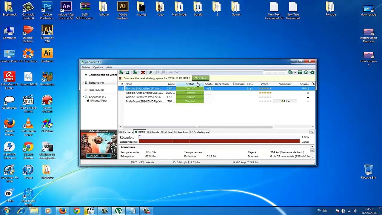Select the Google Chrome desktop icon
The height and width of the screenshot is (215, 382).
tap(28, 150)
